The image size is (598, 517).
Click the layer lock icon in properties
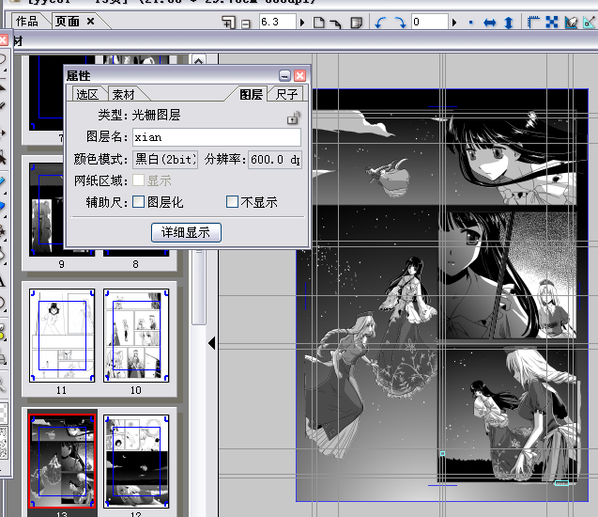coord(293,117)
